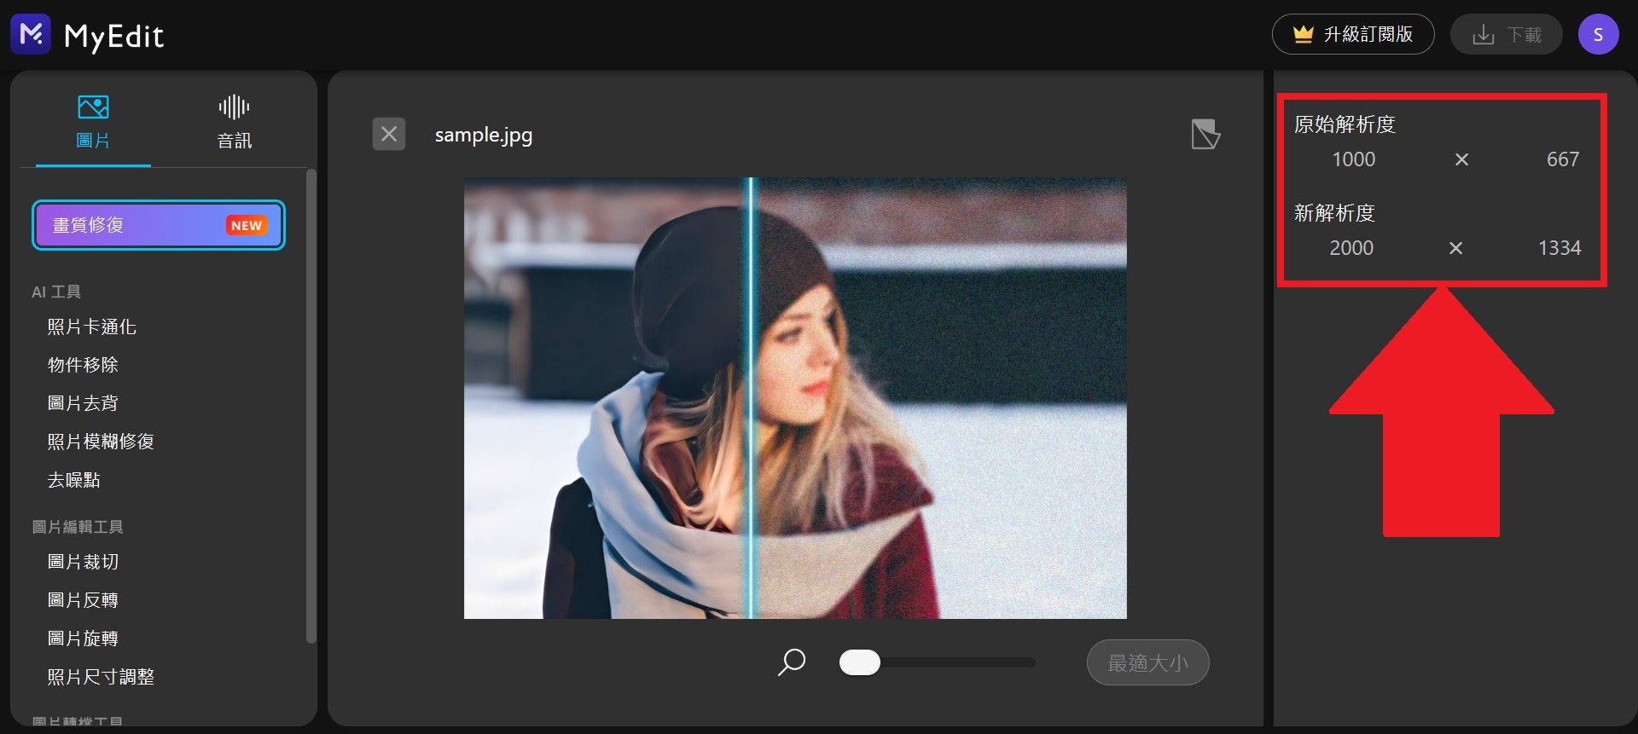Close the sample.jpg image
Viewport: 1638px width, 734px height.
(x=389, y=134)
